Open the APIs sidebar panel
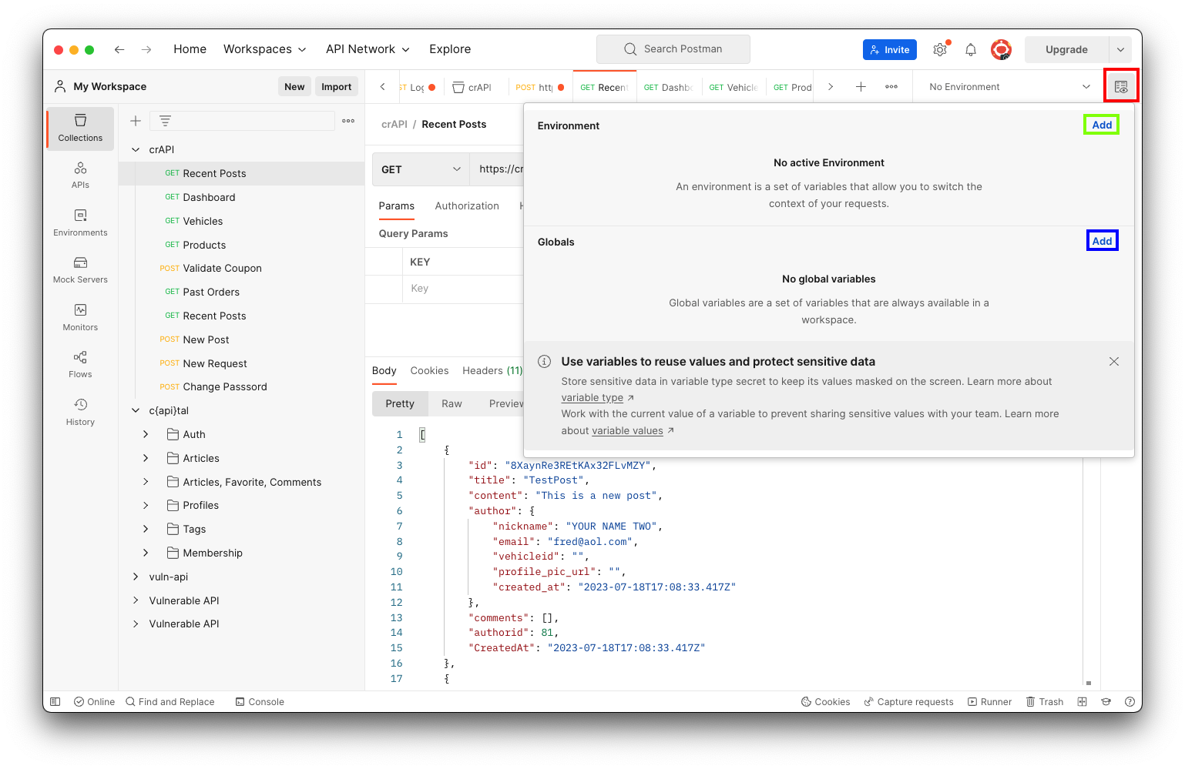This screenshot has height=769, width=1185. click(x=80, y=176)
